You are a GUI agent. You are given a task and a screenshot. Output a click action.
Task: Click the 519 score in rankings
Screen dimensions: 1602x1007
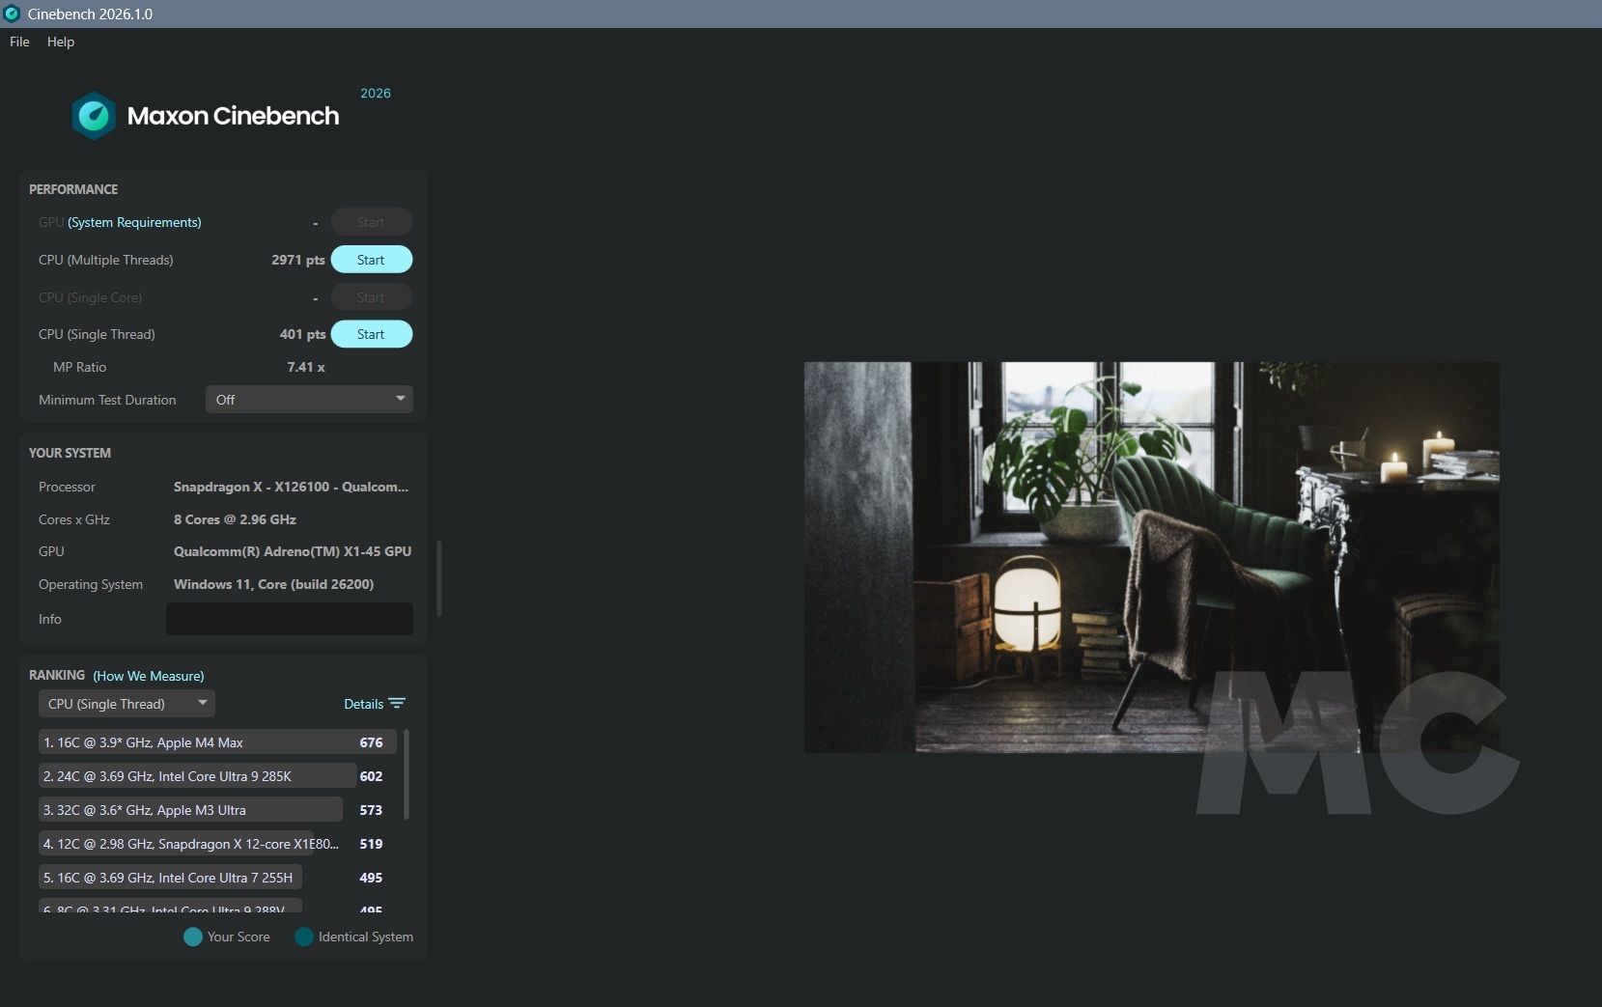click(x=371, y=844)
